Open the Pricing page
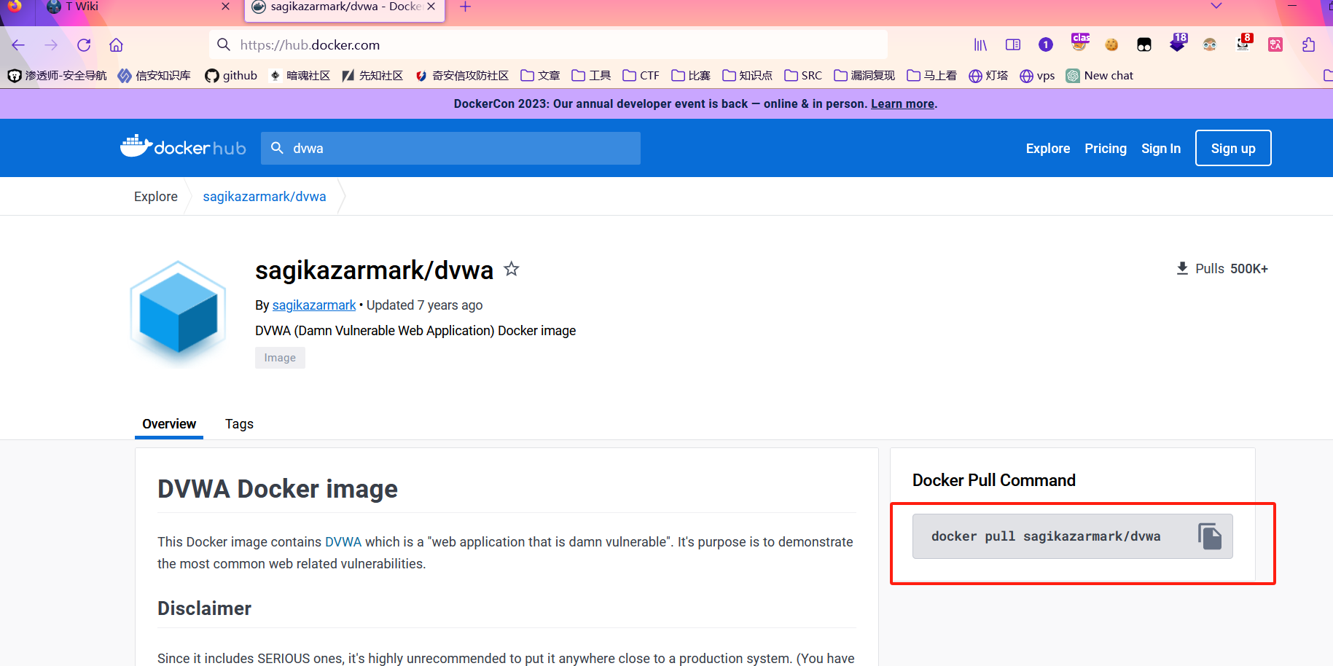 click(1106, 148)
